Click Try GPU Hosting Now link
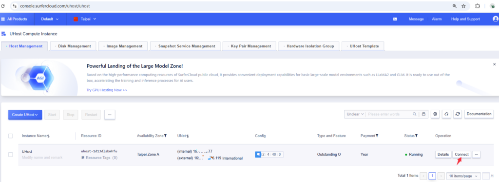This screenshot has width=499, height=182. [107, 90]
